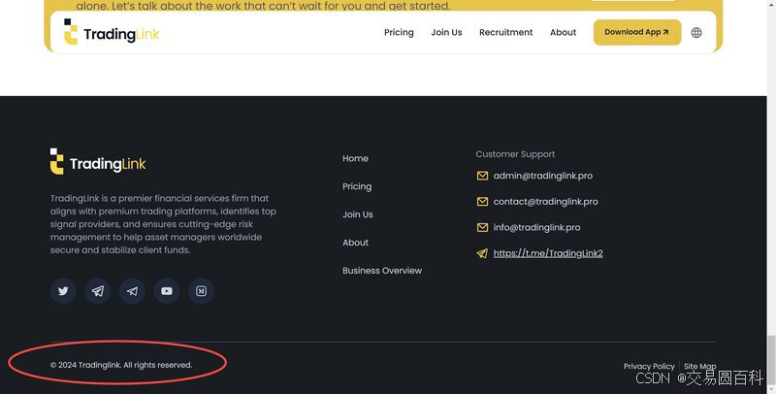Open the second Telegram social icon
The height and width of the screenshot is (394, 776).
132,291
